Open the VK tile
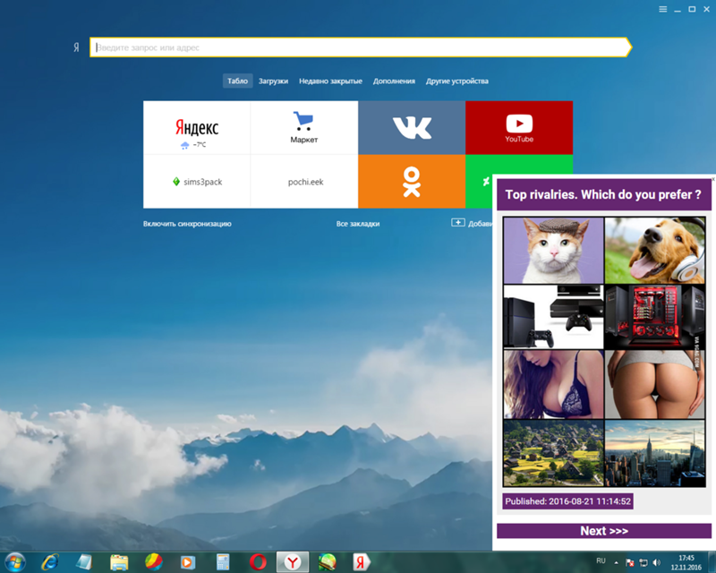Image resolution: width=716 pixels, height=573 pixels. pos(412,127)
